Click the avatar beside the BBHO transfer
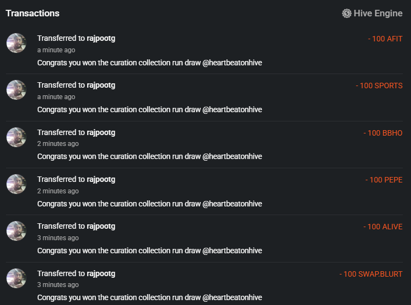Image resolution: width=411 pixels, height=305 pixels. tap(16, 137)
